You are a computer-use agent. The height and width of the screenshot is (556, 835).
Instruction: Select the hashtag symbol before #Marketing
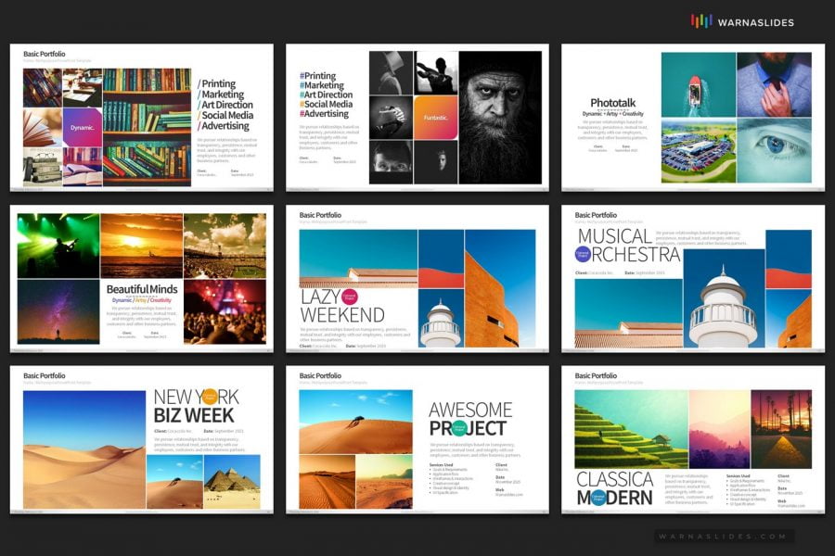coord(302,84)
